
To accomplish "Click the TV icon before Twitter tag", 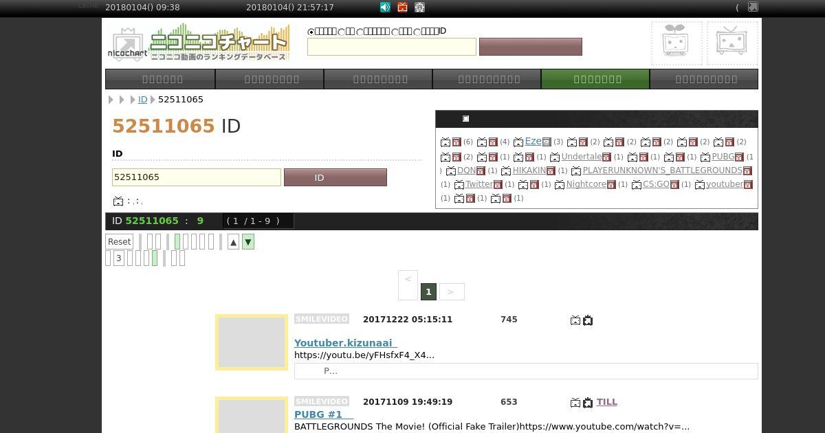I will 459,185.
